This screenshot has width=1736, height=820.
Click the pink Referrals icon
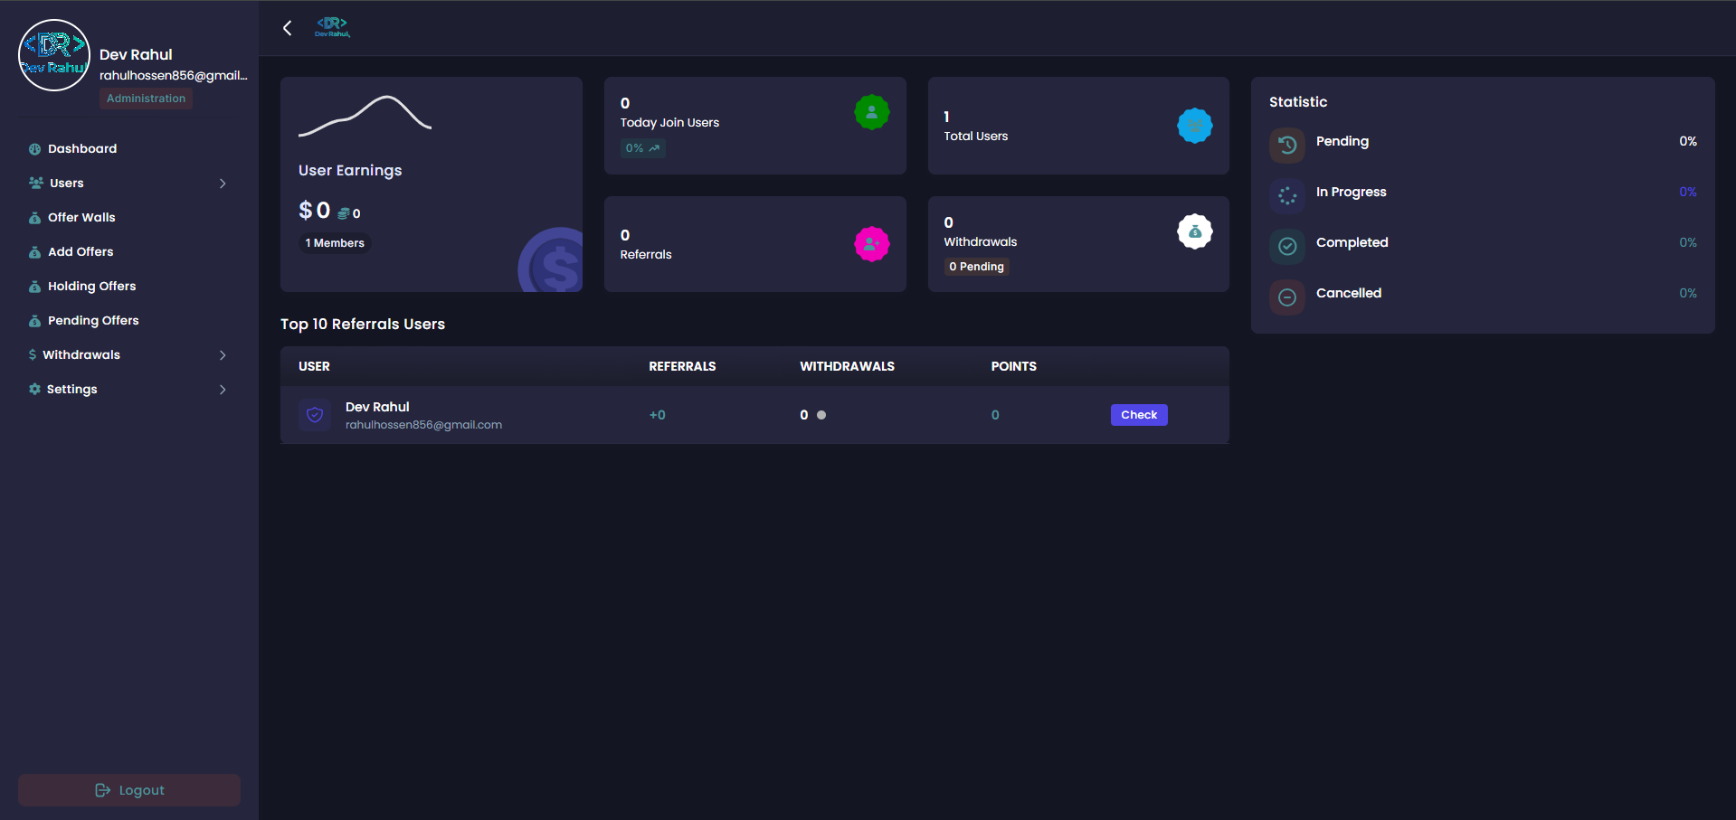871,244
